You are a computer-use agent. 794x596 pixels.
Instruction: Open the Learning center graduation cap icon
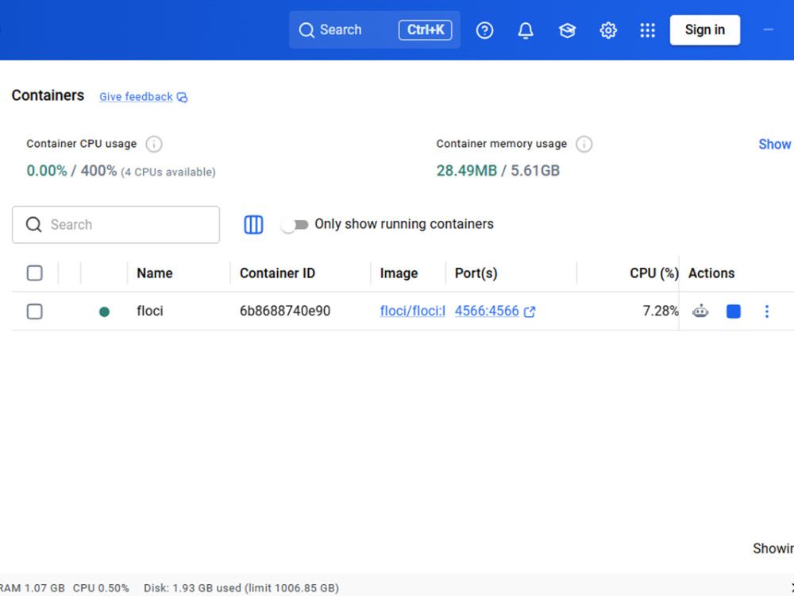567,30
